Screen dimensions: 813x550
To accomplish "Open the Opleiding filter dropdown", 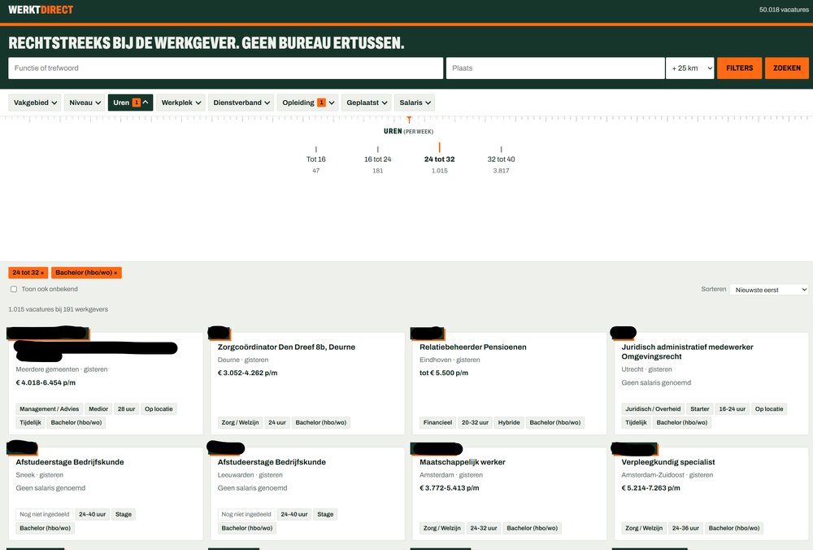I will click(x=307, y=103).
